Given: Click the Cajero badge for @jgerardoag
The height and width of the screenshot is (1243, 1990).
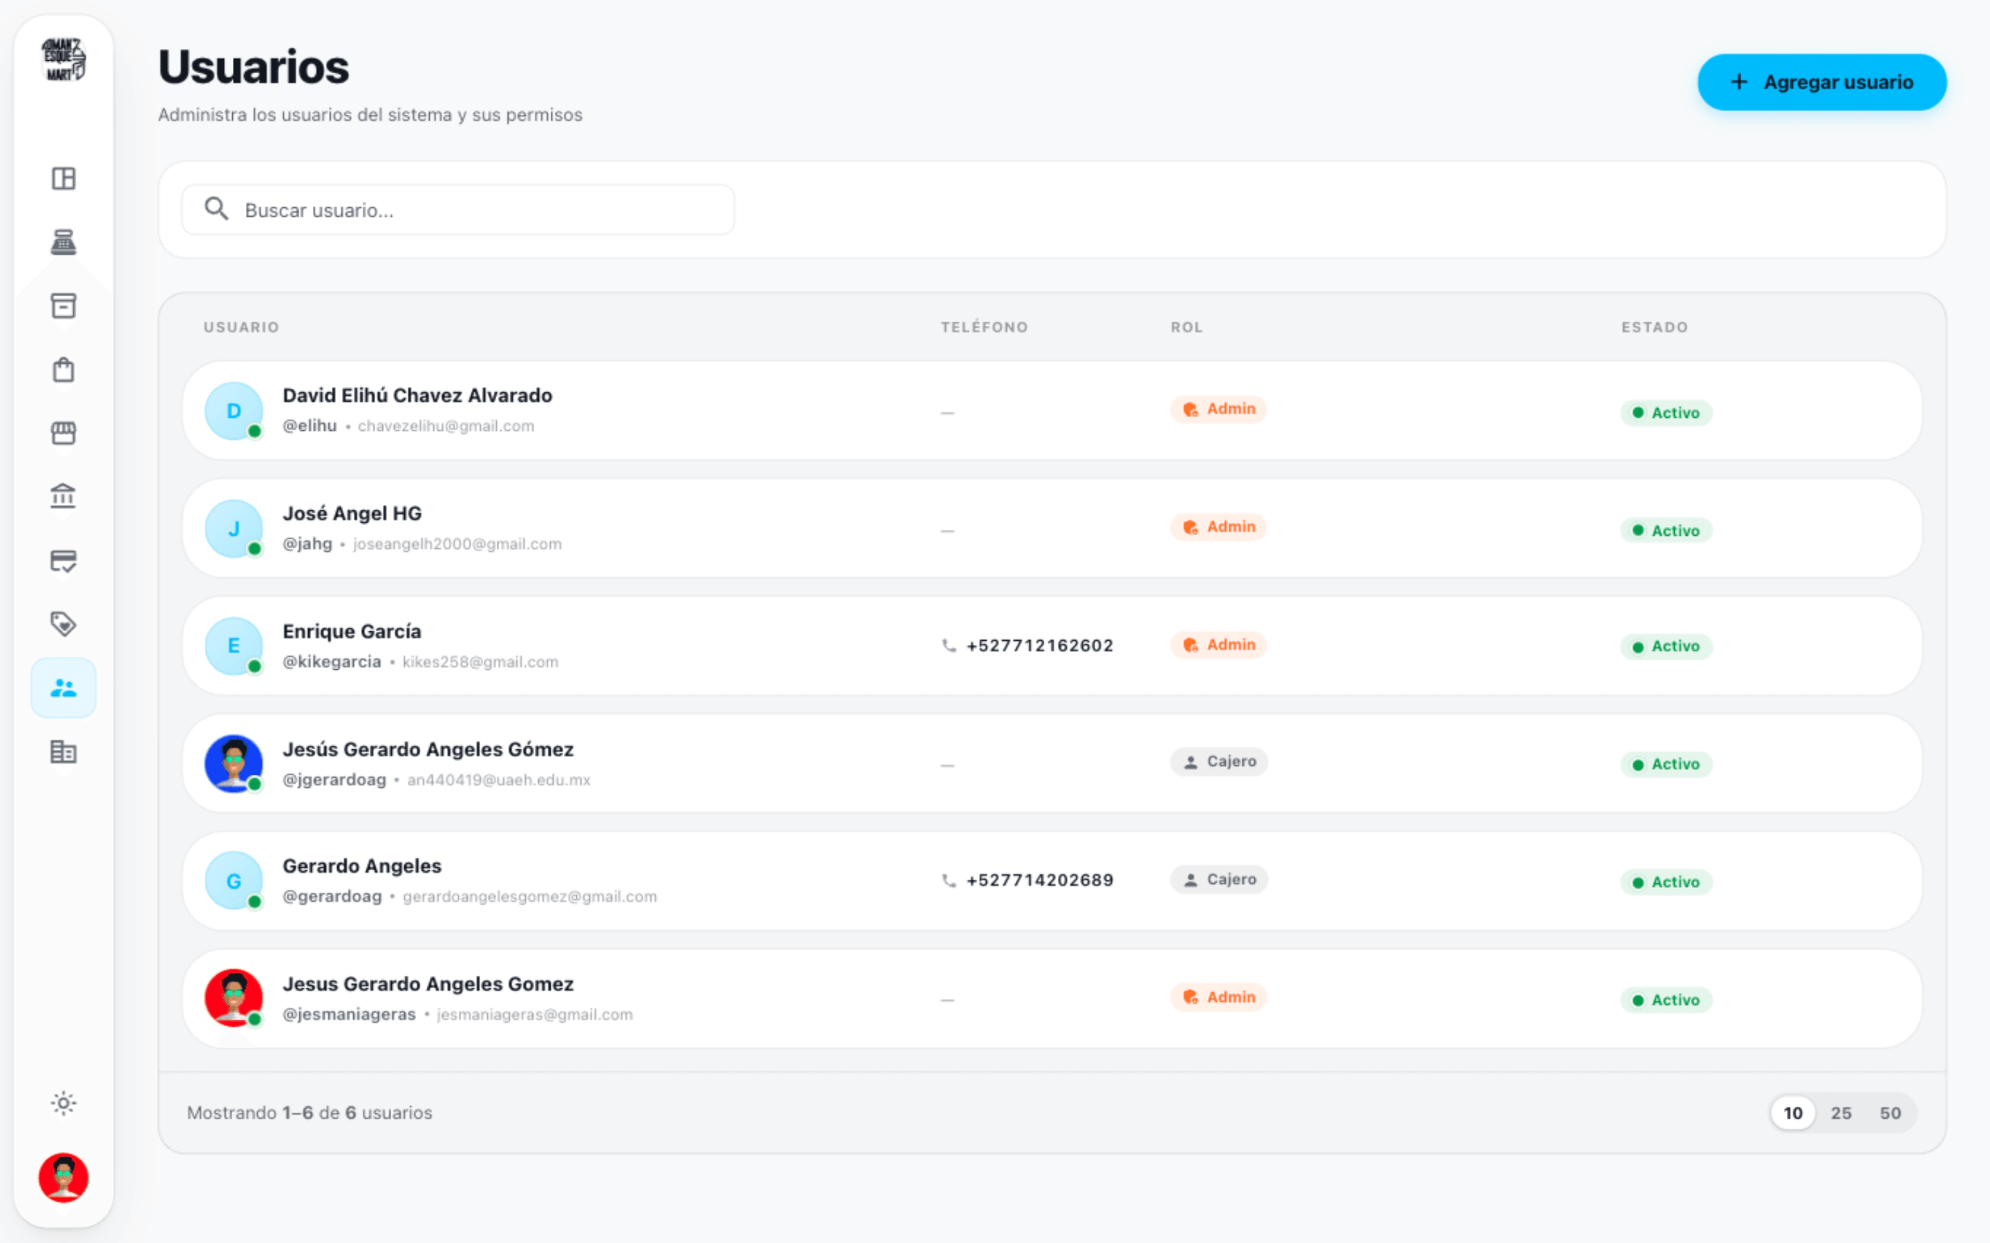Looking at the screenshot, I should (x=1220, y=762).
